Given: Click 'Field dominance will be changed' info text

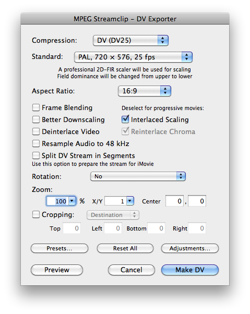Looking at the screenshot, I should (125, 76).
